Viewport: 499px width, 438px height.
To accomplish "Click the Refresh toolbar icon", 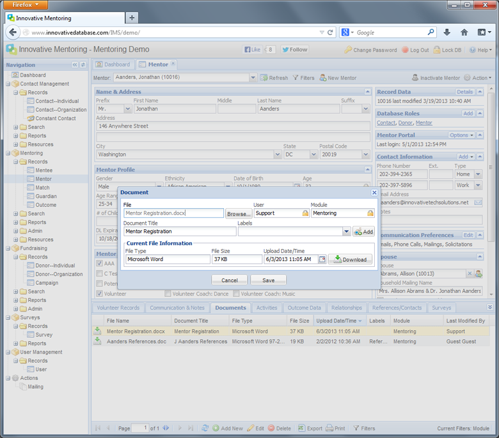I will 264,78.
